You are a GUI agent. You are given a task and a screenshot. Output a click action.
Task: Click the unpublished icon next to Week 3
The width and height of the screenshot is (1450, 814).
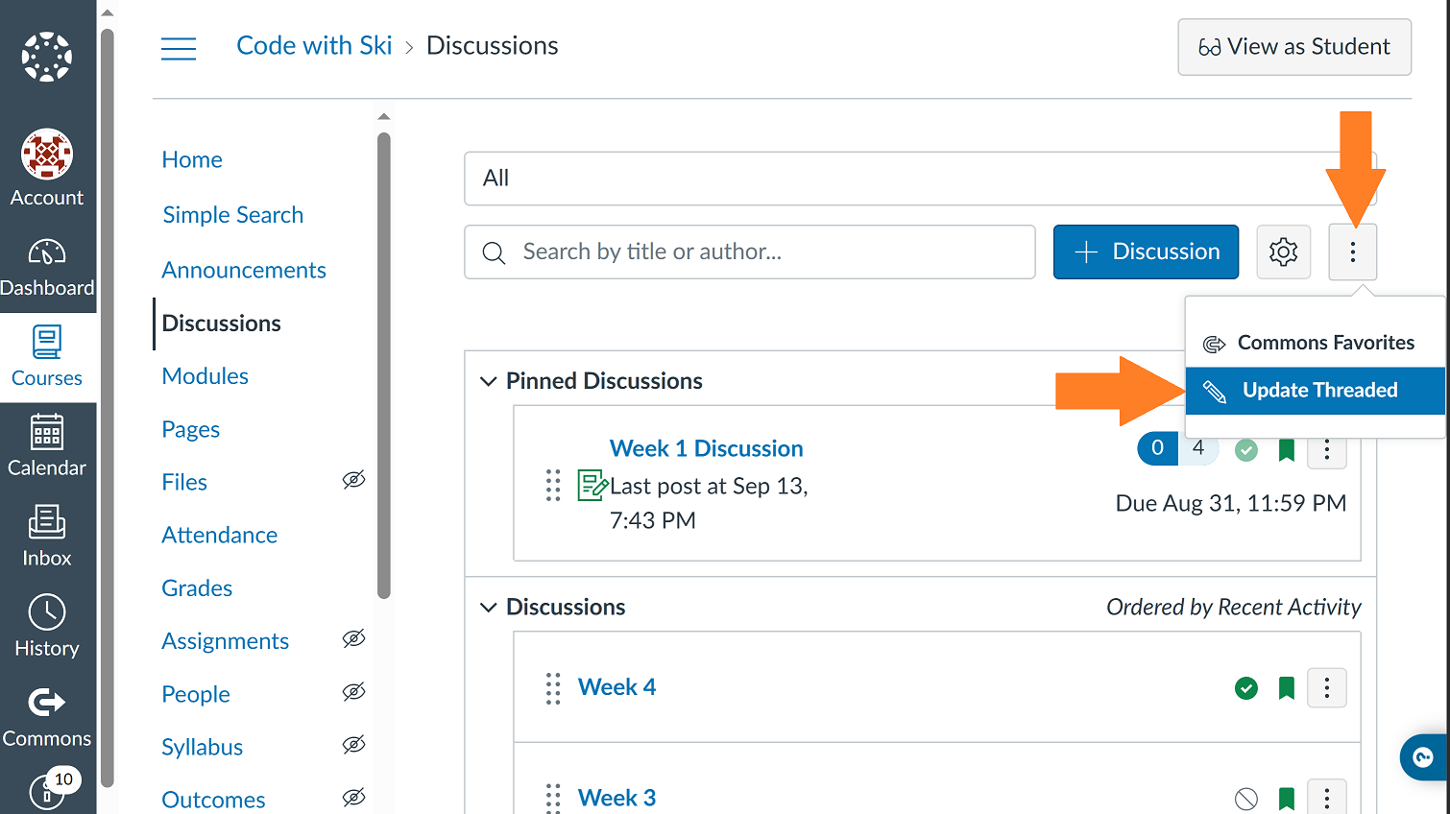click(1245, 798)
